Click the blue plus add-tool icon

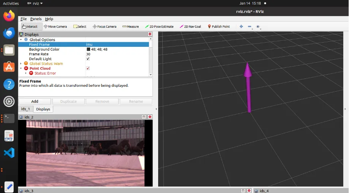pyautogui.click(x=241, y=27)
